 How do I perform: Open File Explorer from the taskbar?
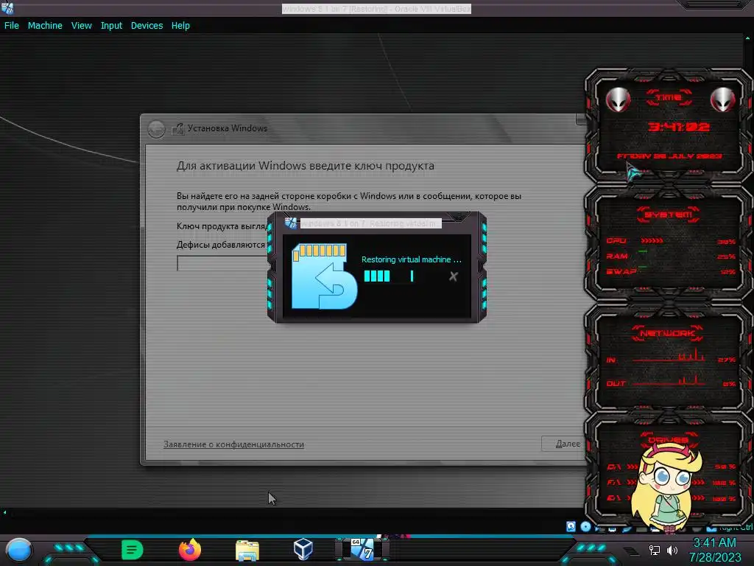(x=247, y=550)
